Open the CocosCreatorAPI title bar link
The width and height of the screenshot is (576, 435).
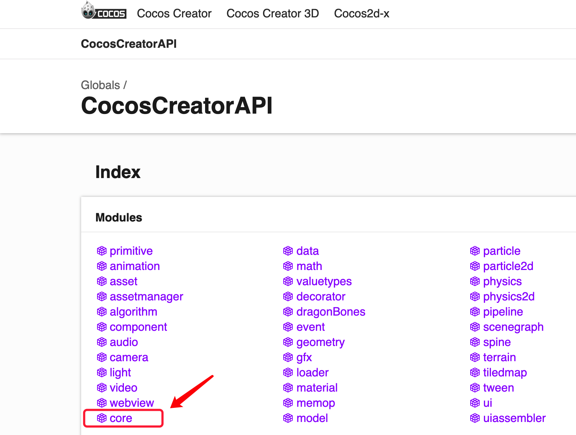[129, 44]
